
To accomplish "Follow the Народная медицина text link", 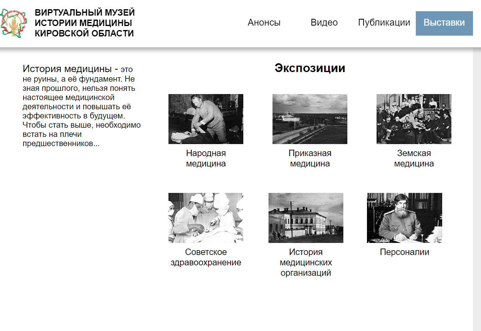I will (206, 158).
